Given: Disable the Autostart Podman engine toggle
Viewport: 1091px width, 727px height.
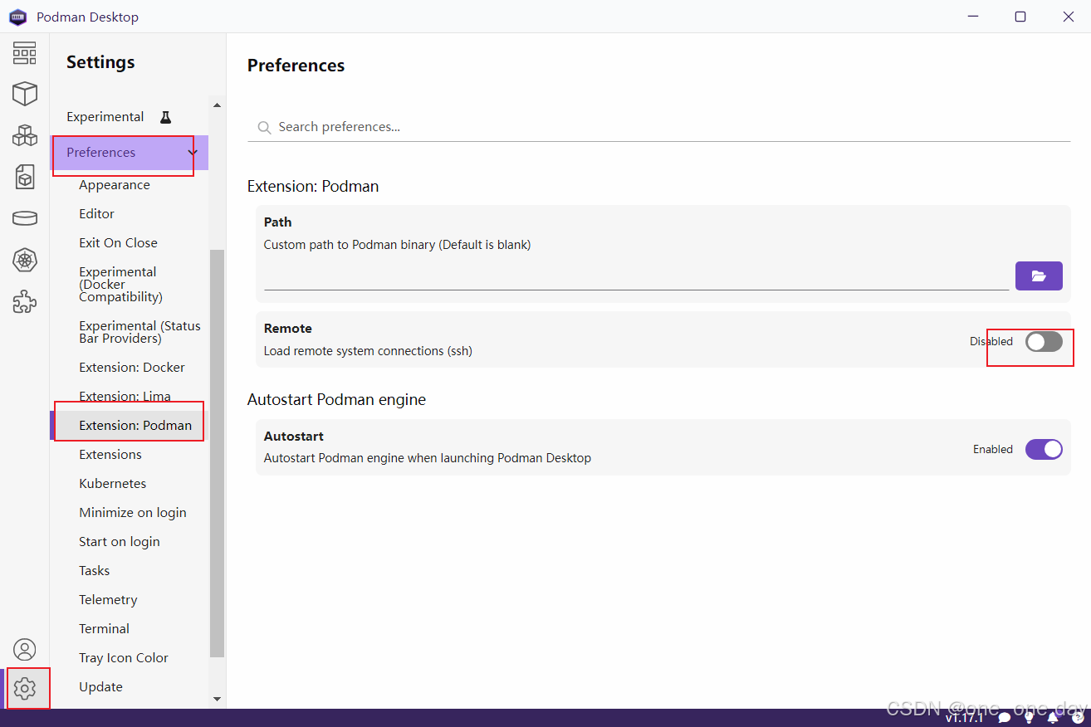Looking at the screenshot, I should click(1044, 449).
